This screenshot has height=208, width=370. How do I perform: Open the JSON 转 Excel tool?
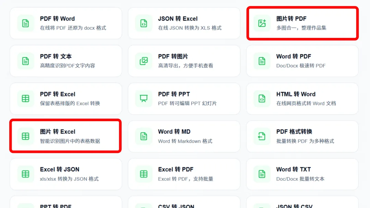[x=184, y=23]
